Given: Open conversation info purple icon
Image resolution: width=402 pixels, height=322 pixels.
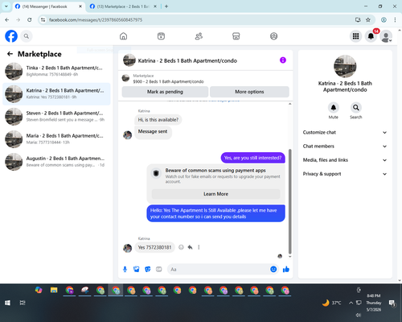Looking at the screenshot, I should coord(283,60).
